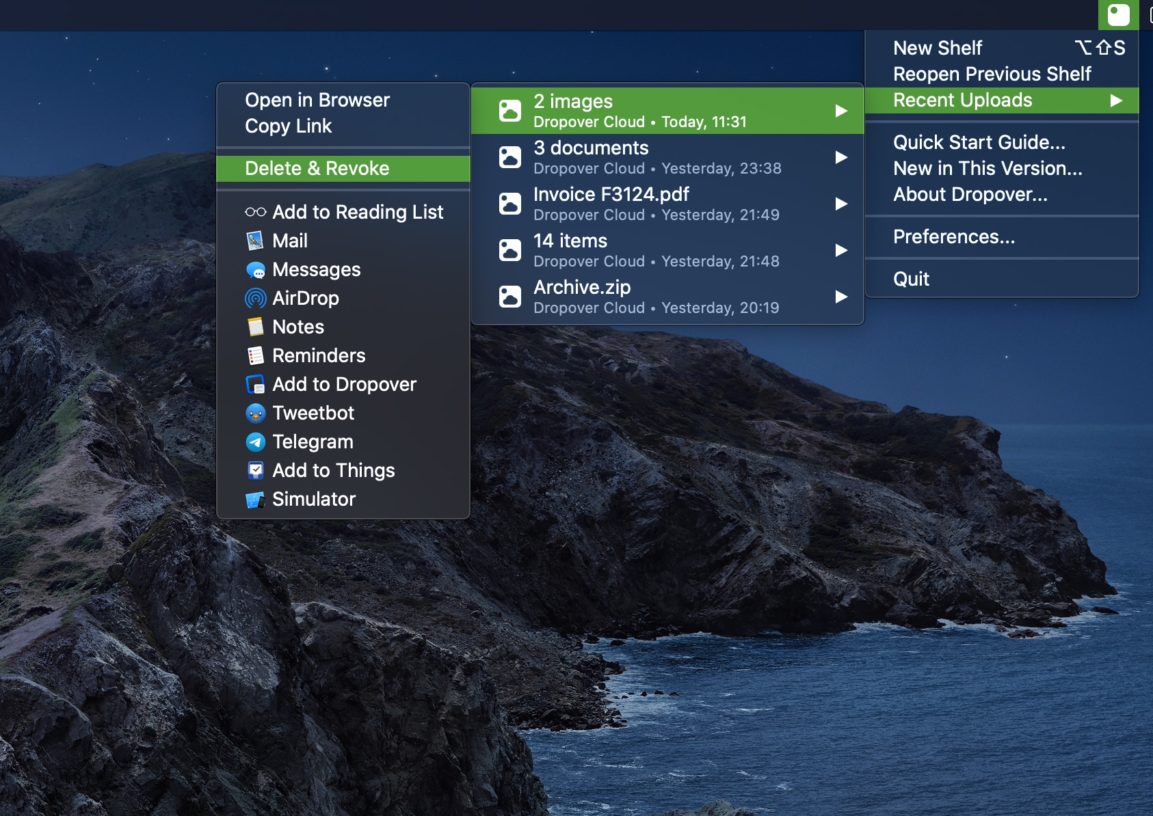Click the Telegram paper plane icon

(255, 441)
